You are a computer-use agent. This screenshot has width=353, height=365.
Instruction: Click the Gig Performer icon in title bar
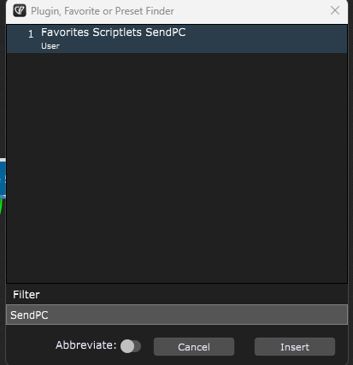20,11
